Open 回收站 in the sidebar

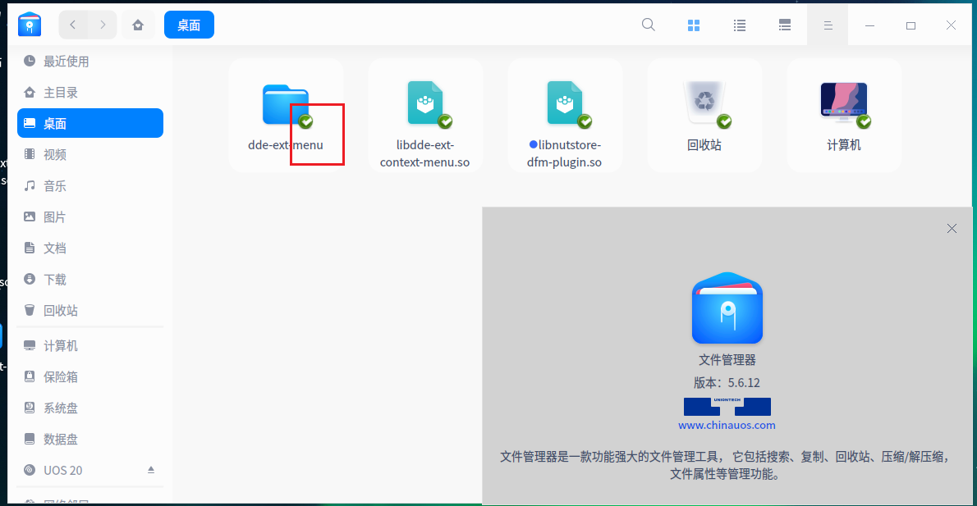[x=61, y=311]
